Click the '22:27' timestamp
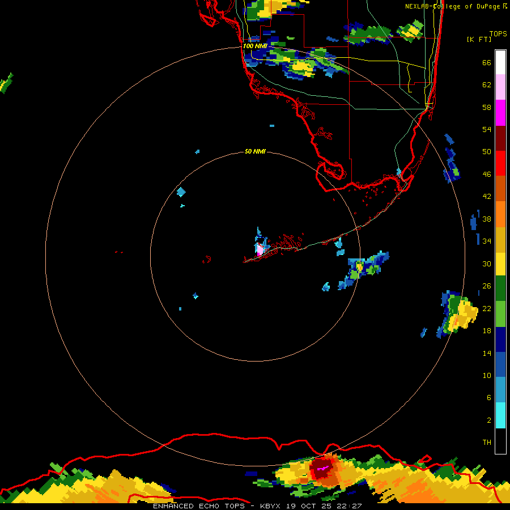Image resolution: width=510 pixels, height=510 pixels. (x=350, y=506)
